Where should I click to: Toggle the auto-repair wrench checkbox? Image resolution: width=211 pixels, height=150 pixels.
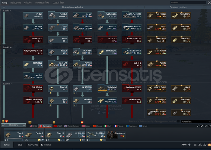pyautogui.click(x=202, y=126)
